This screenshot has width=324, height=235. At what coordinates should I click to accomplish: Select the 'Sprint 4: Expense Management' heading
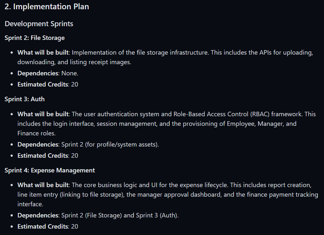[x=50, y=171]
